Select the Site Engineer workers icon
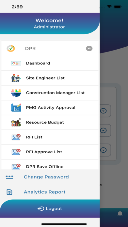Viewport: 128px width, 227px height. tap(16, 78)
